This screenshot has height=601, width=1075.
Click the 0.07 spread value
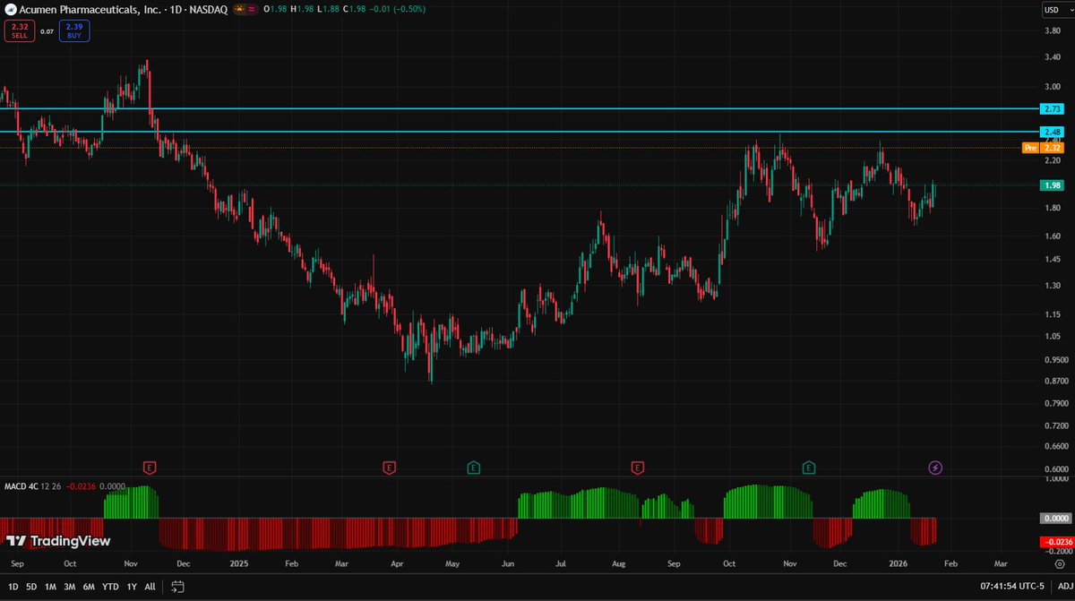[47, 31]
